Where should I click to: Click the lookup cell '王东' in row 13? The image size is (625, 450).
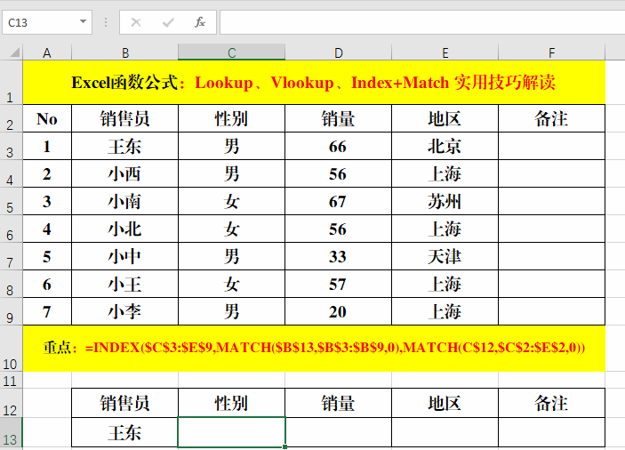[124, 432]
